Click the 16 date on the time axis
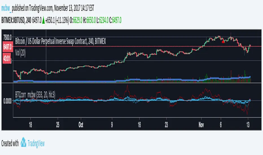Viewport: 263px width, 155px height. pyautogui.click(x=139, y=125)
